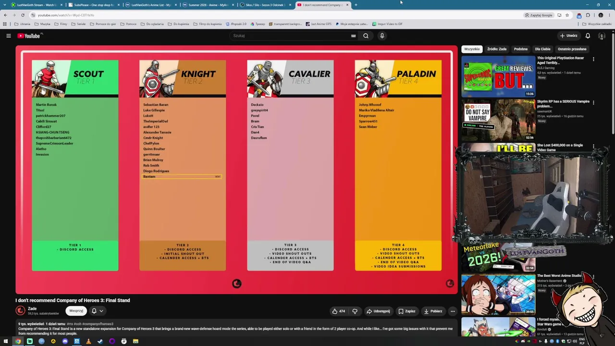The width and height of the screenshot is (615, 346).
Task: Open the Do oglądania bookmarks folder
Action: (152, 24)
